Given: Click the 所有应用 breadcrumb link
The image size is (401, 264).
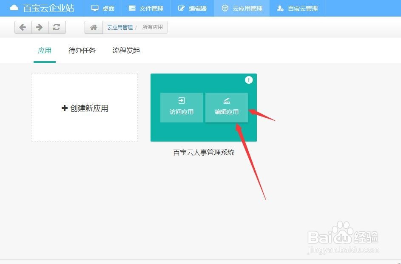Looking at the screenshot, I should [153, 27].
